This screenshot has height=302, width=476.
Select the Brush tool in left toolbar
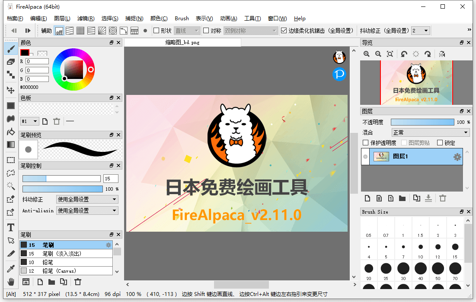(11, 49)
